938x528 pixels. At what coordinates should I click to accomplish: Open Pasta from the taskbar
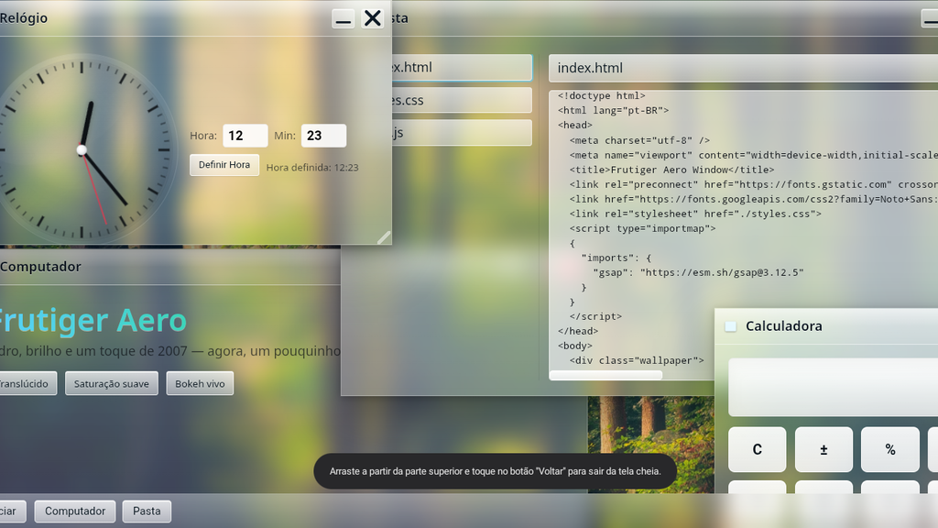[147, 511]
